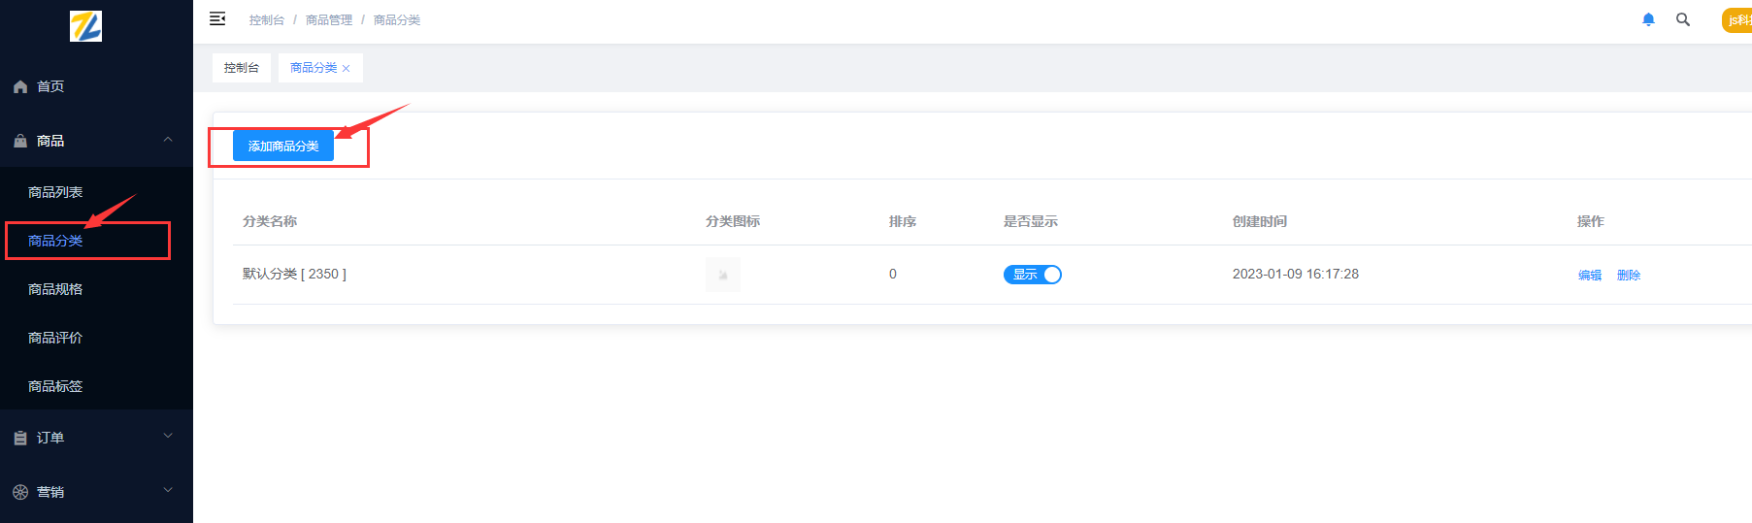Toggle the 显示 switch for 默认分类
The width and height of the screenshot is (1752, 523).
[1032, 275]
